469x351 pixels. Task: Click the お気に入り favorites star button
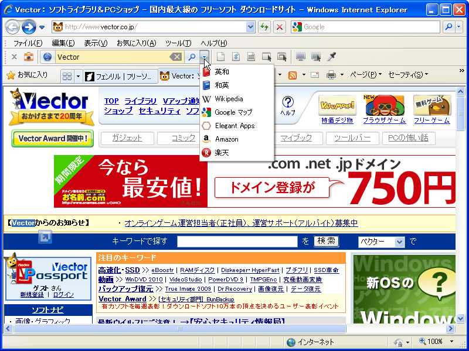pyautogui.click(x=27, y=75)
